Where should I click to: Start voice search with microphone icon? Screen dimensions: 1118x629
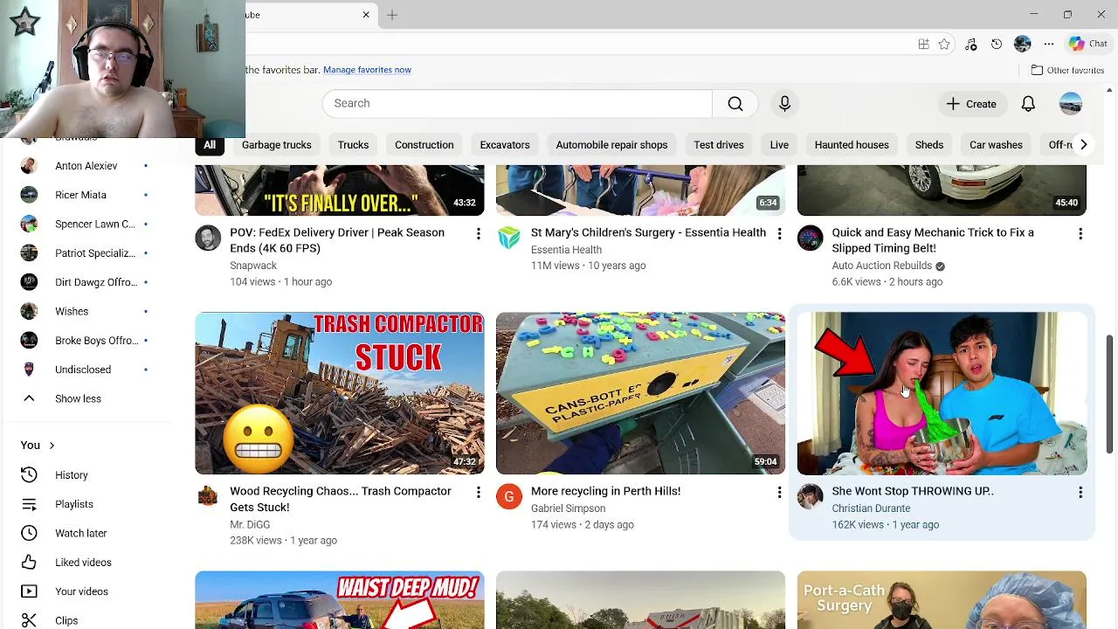pyautogui.click(x=784, y=103)
